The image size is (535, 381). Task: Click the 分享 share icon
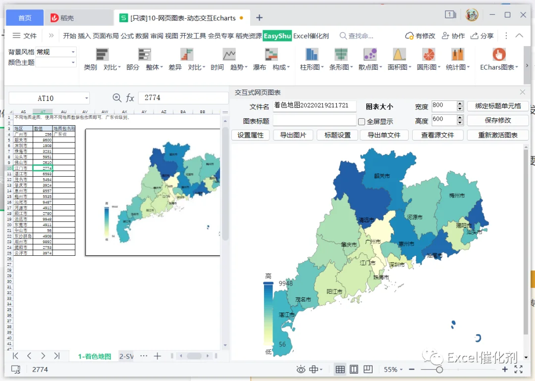pyautogui.click(x=474, y=36)
